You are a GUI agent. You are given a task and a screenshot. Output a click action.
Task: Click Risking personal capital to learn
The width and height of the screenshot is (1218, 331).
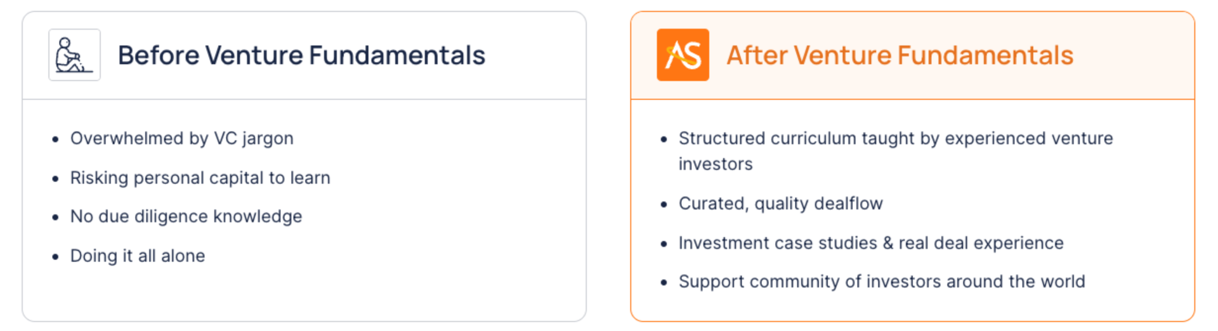point(200,178)
